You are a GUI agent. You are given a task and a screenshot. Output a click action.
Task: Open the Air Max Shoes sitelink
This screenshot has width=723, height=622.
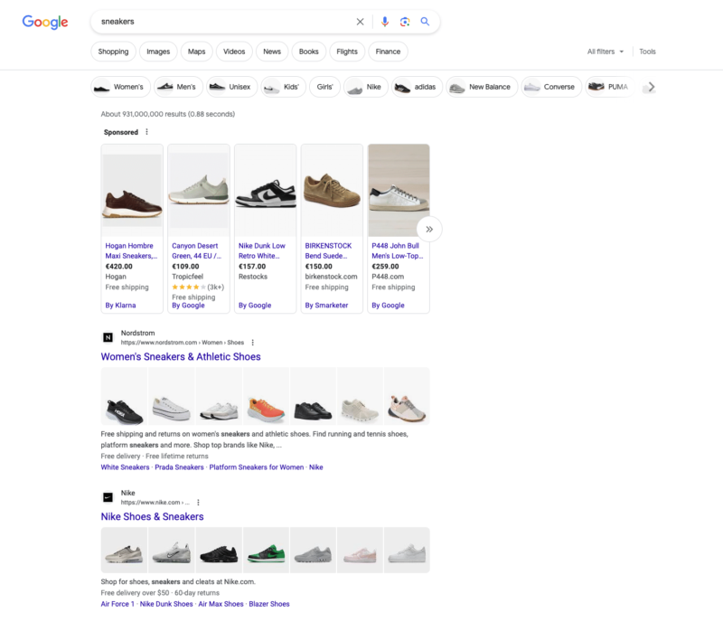coord(221,604)
